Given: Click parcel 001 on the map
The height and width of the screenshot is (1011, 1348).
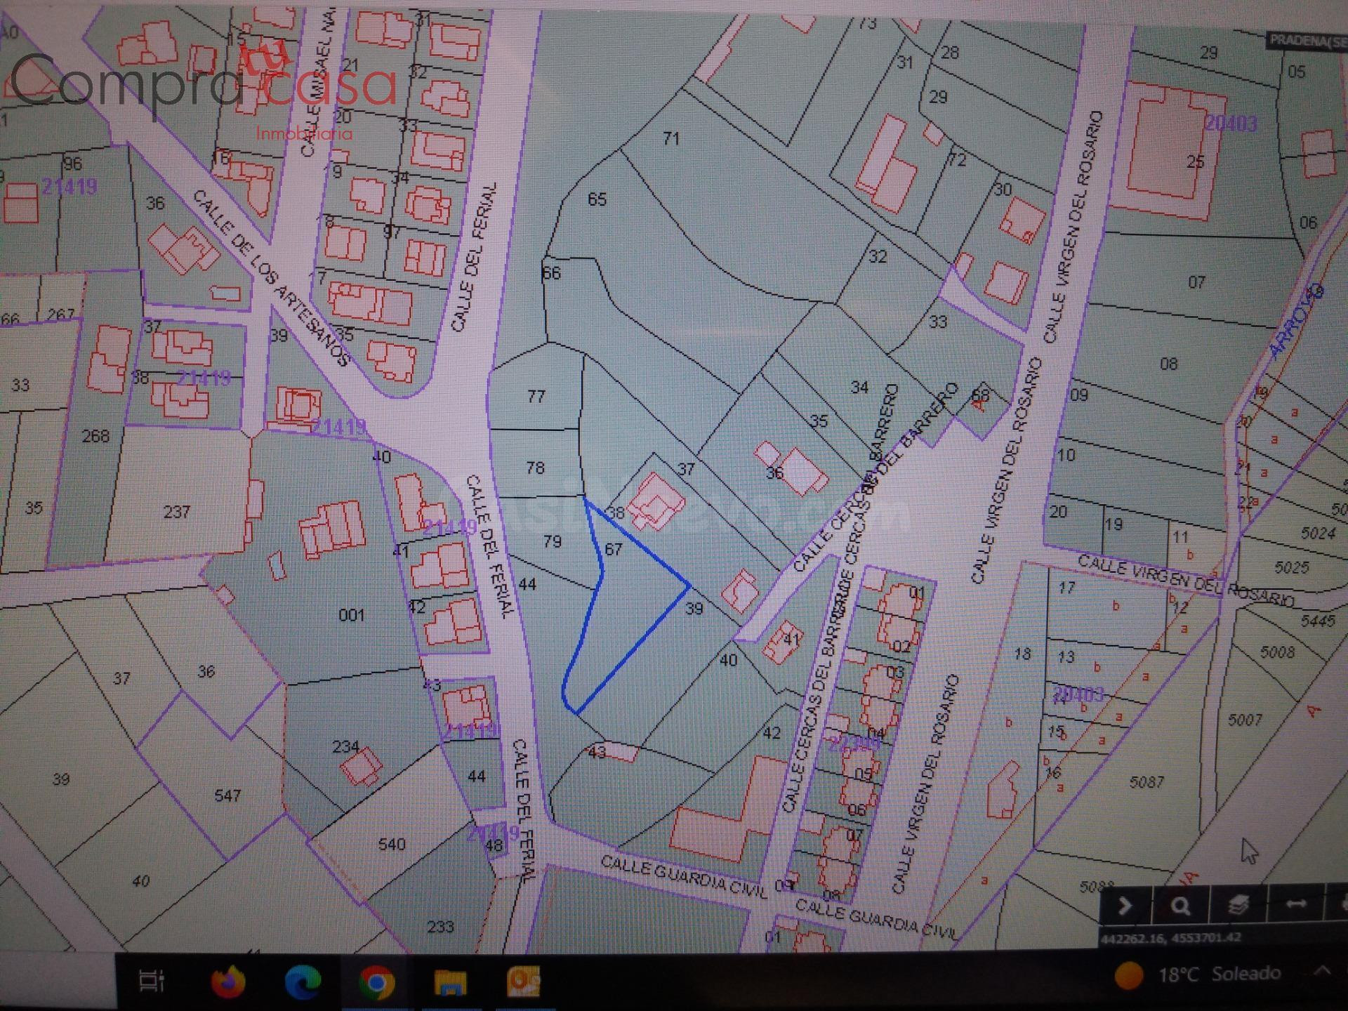Looking at the screenshot, I should 352,616.
